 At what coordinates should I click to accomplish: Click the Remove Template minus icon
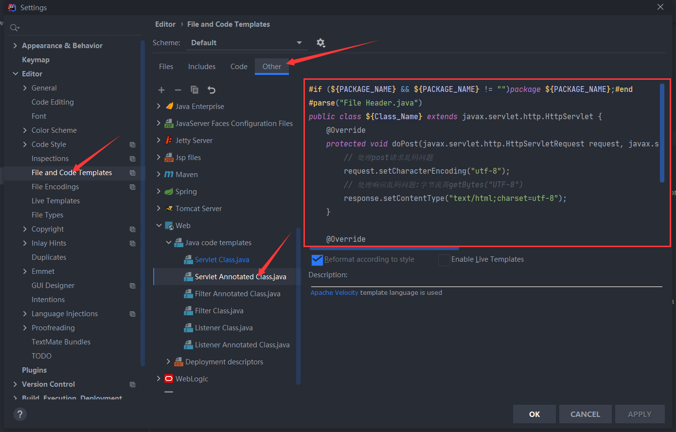click(x=178, y=90)
